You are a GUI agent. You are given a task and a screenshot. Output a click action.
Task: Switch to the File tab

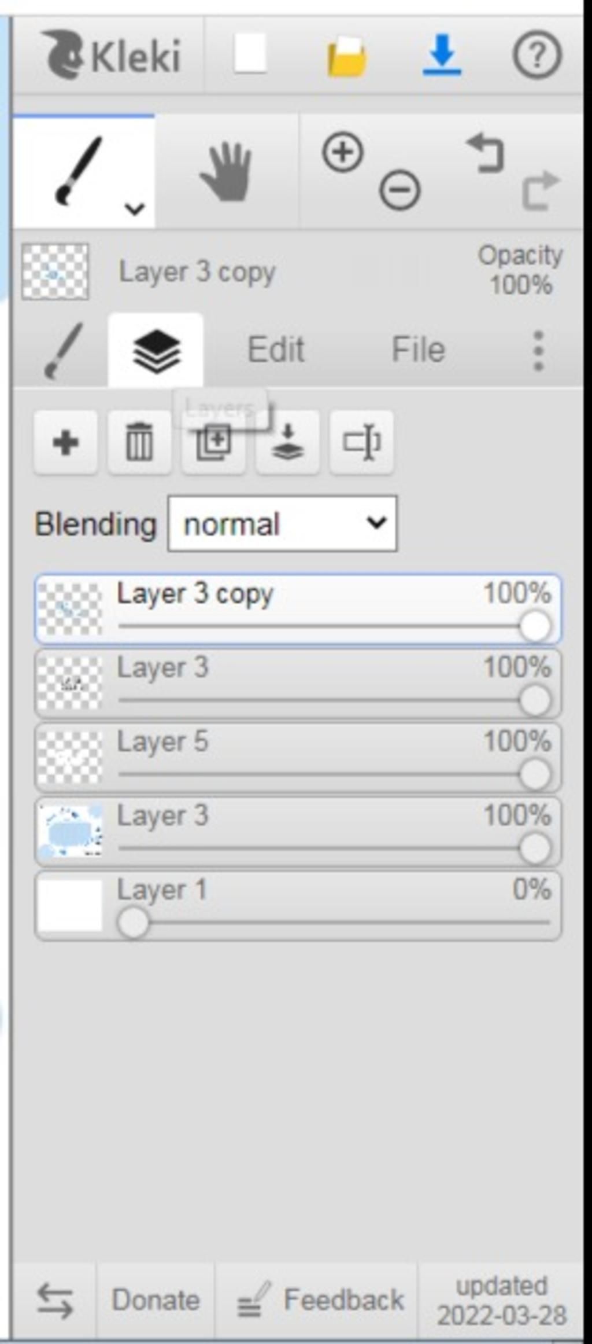click(x=419, y=350)
